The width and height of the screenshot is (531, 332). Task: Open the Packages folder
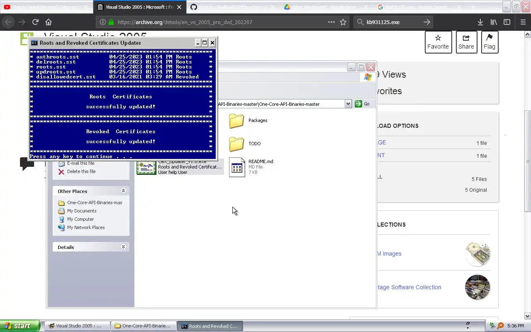point(236,120)
